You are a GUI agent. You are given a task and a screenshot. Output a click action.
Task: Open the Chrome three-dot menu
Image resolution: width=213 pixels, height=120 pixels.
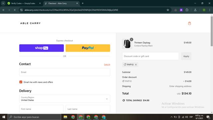(209, 10)
